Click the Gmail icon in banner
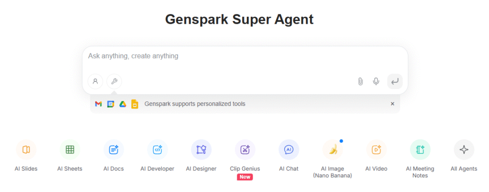Image resolution: width=489 pixels, height=192 pixels. [98, 104]
